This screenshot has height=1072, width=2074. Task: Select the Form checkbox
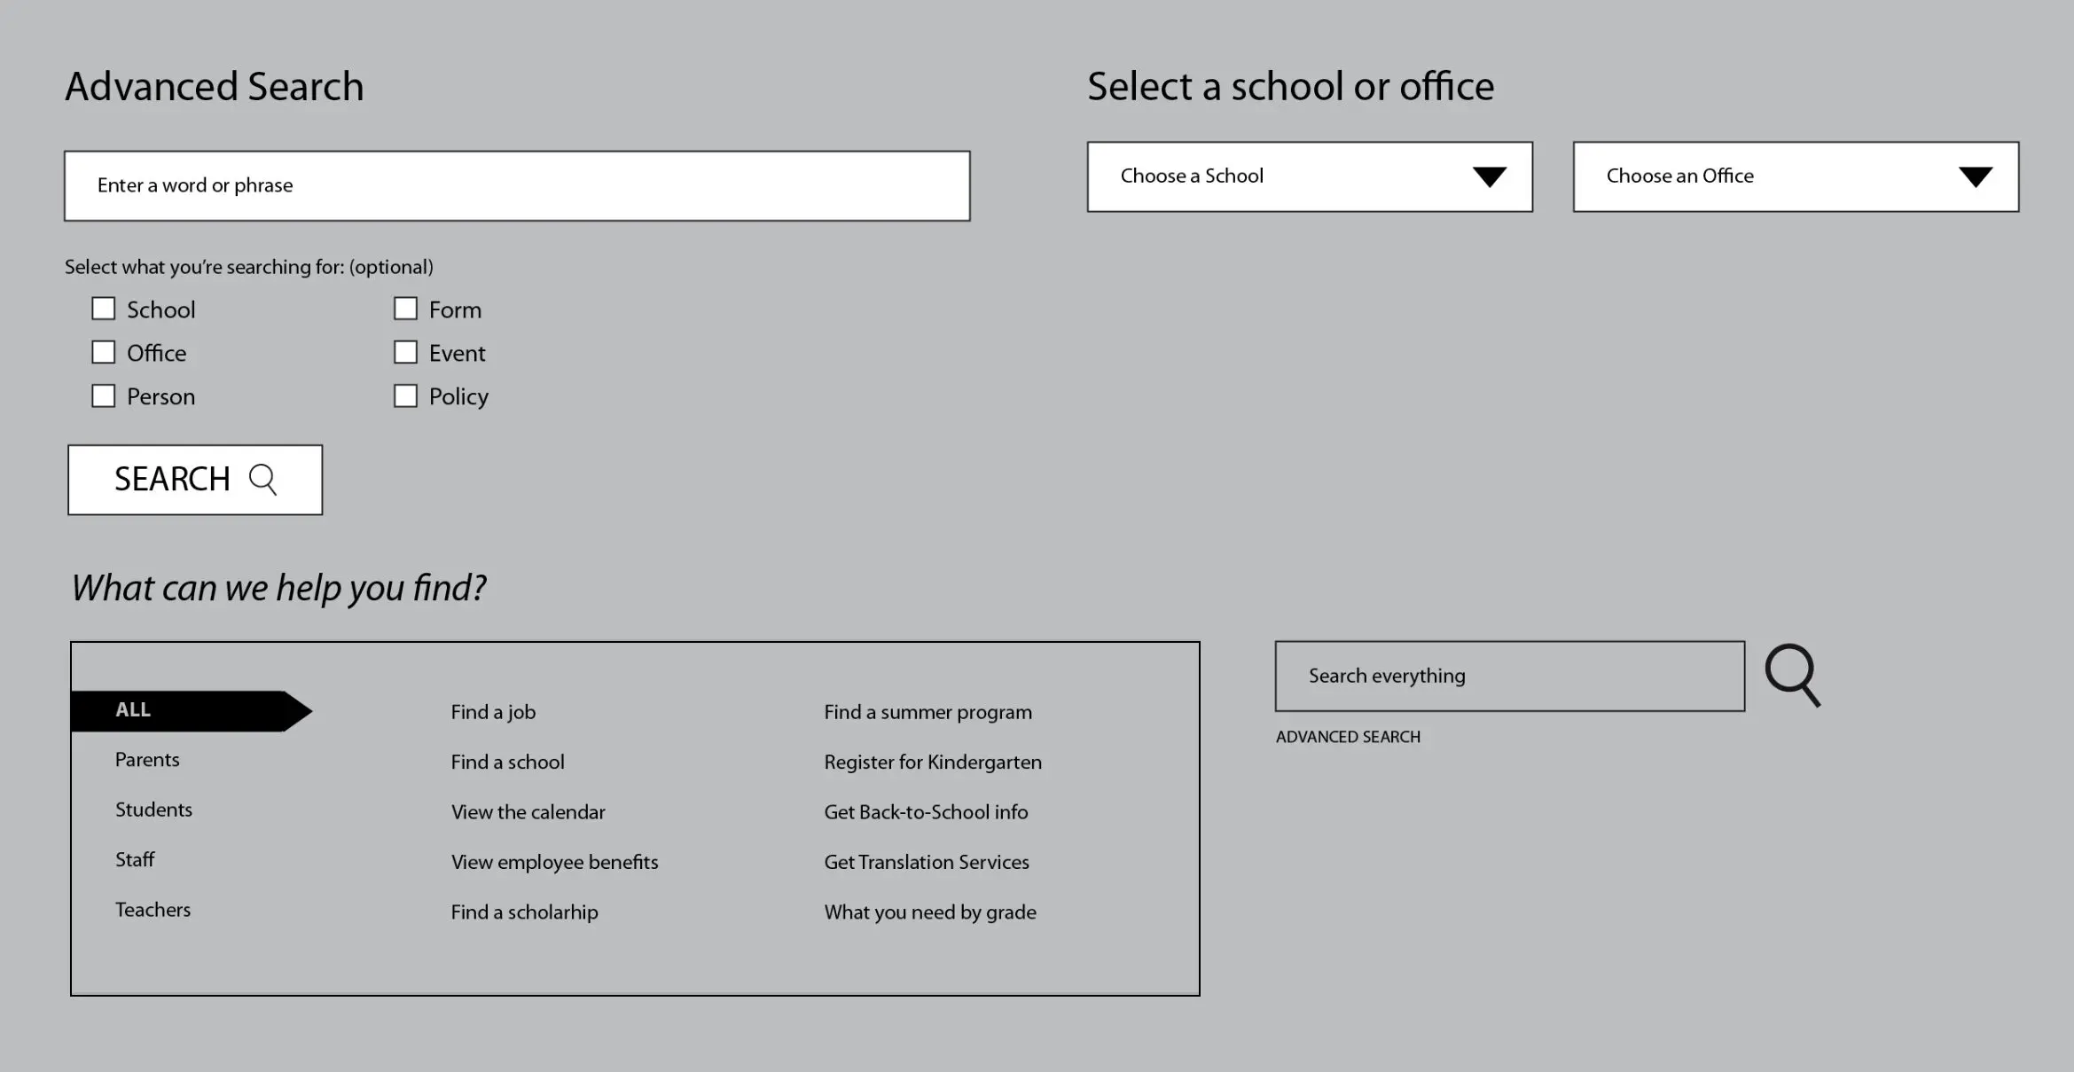(405, 309)
